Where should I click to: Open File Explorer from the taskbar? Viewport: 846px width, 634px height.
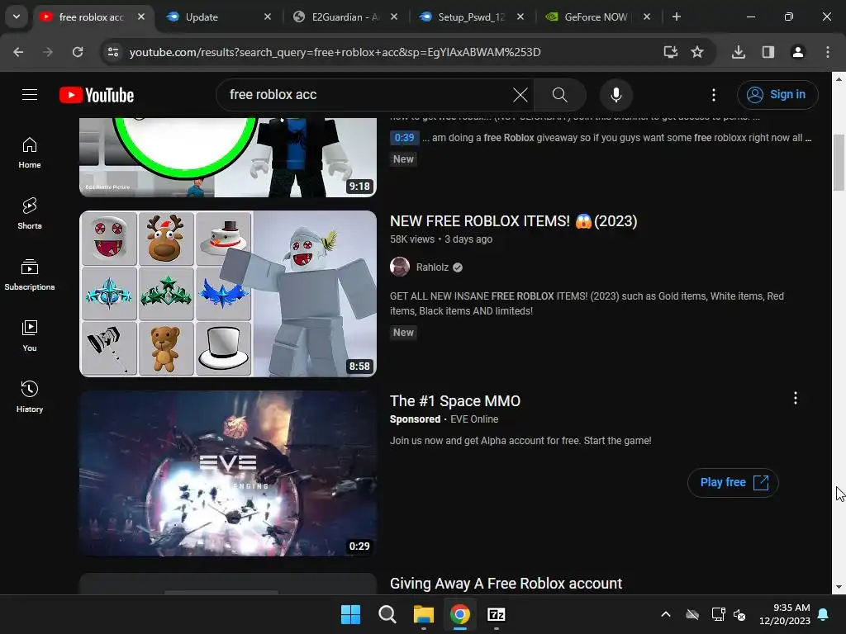(x=424, y=614)
